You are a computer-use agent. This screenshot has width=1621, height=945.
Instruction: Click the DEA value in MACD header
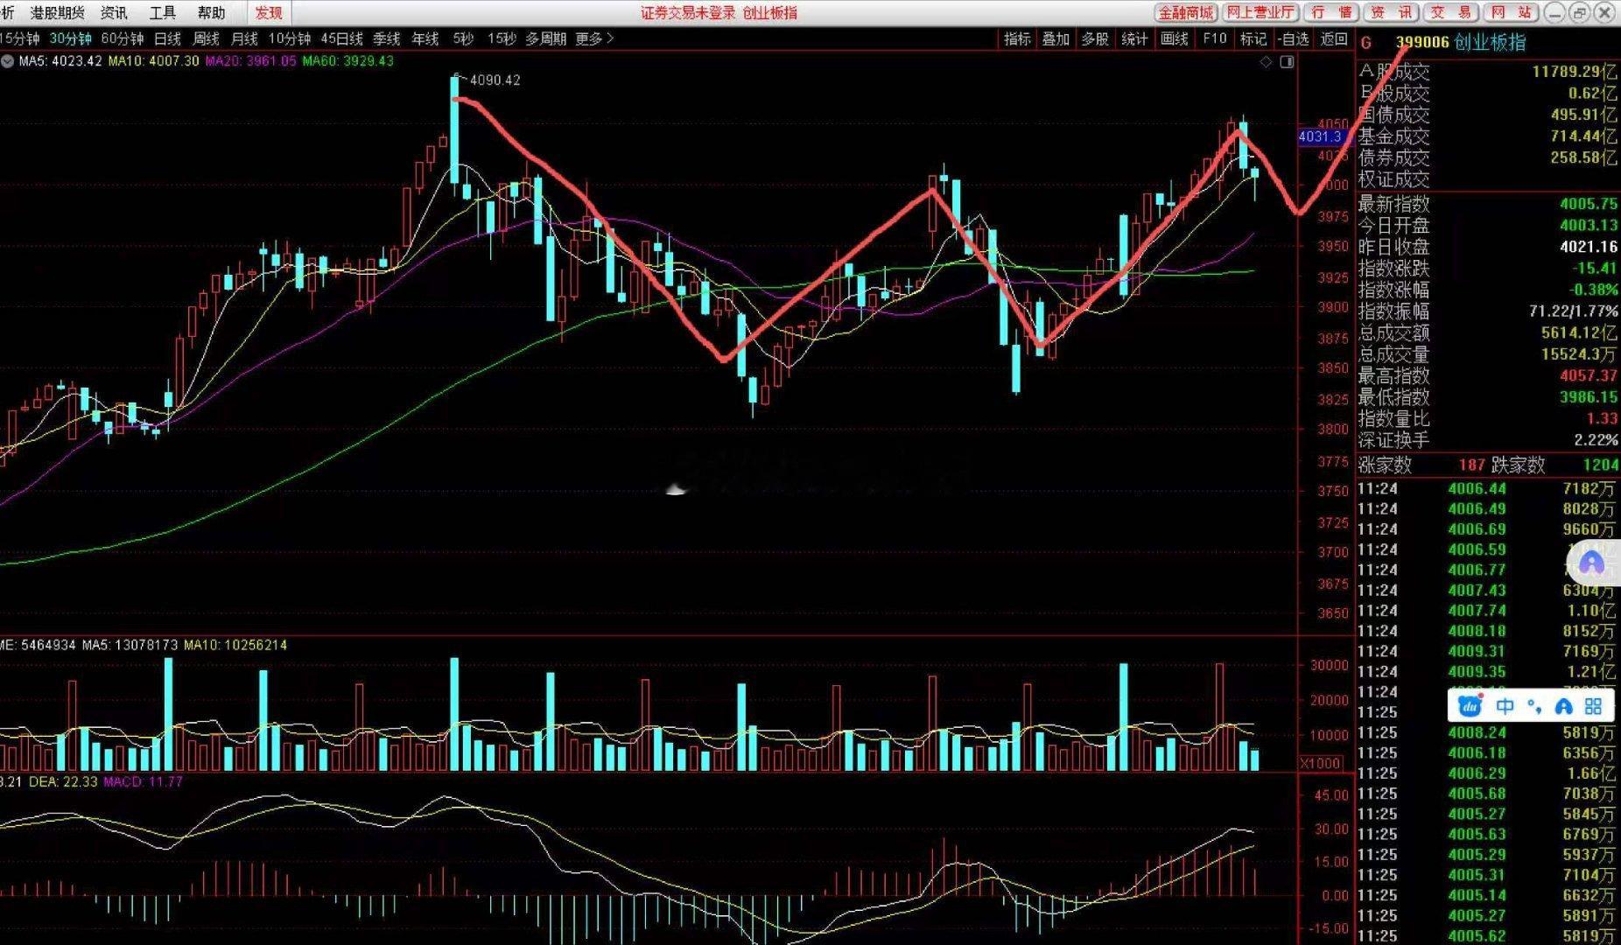(x=63, y=781)
